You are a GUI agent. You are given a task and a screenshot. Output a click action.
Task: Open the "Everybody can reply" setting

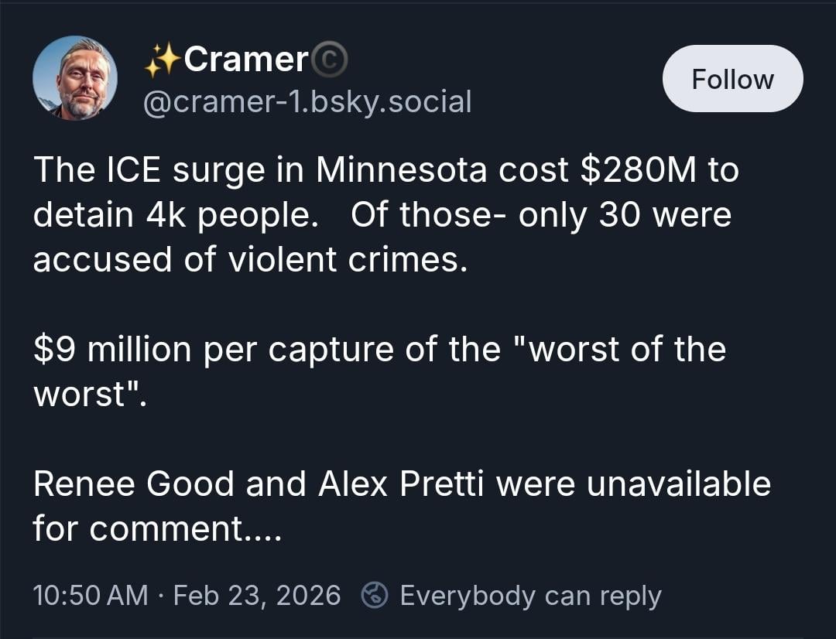530,595
